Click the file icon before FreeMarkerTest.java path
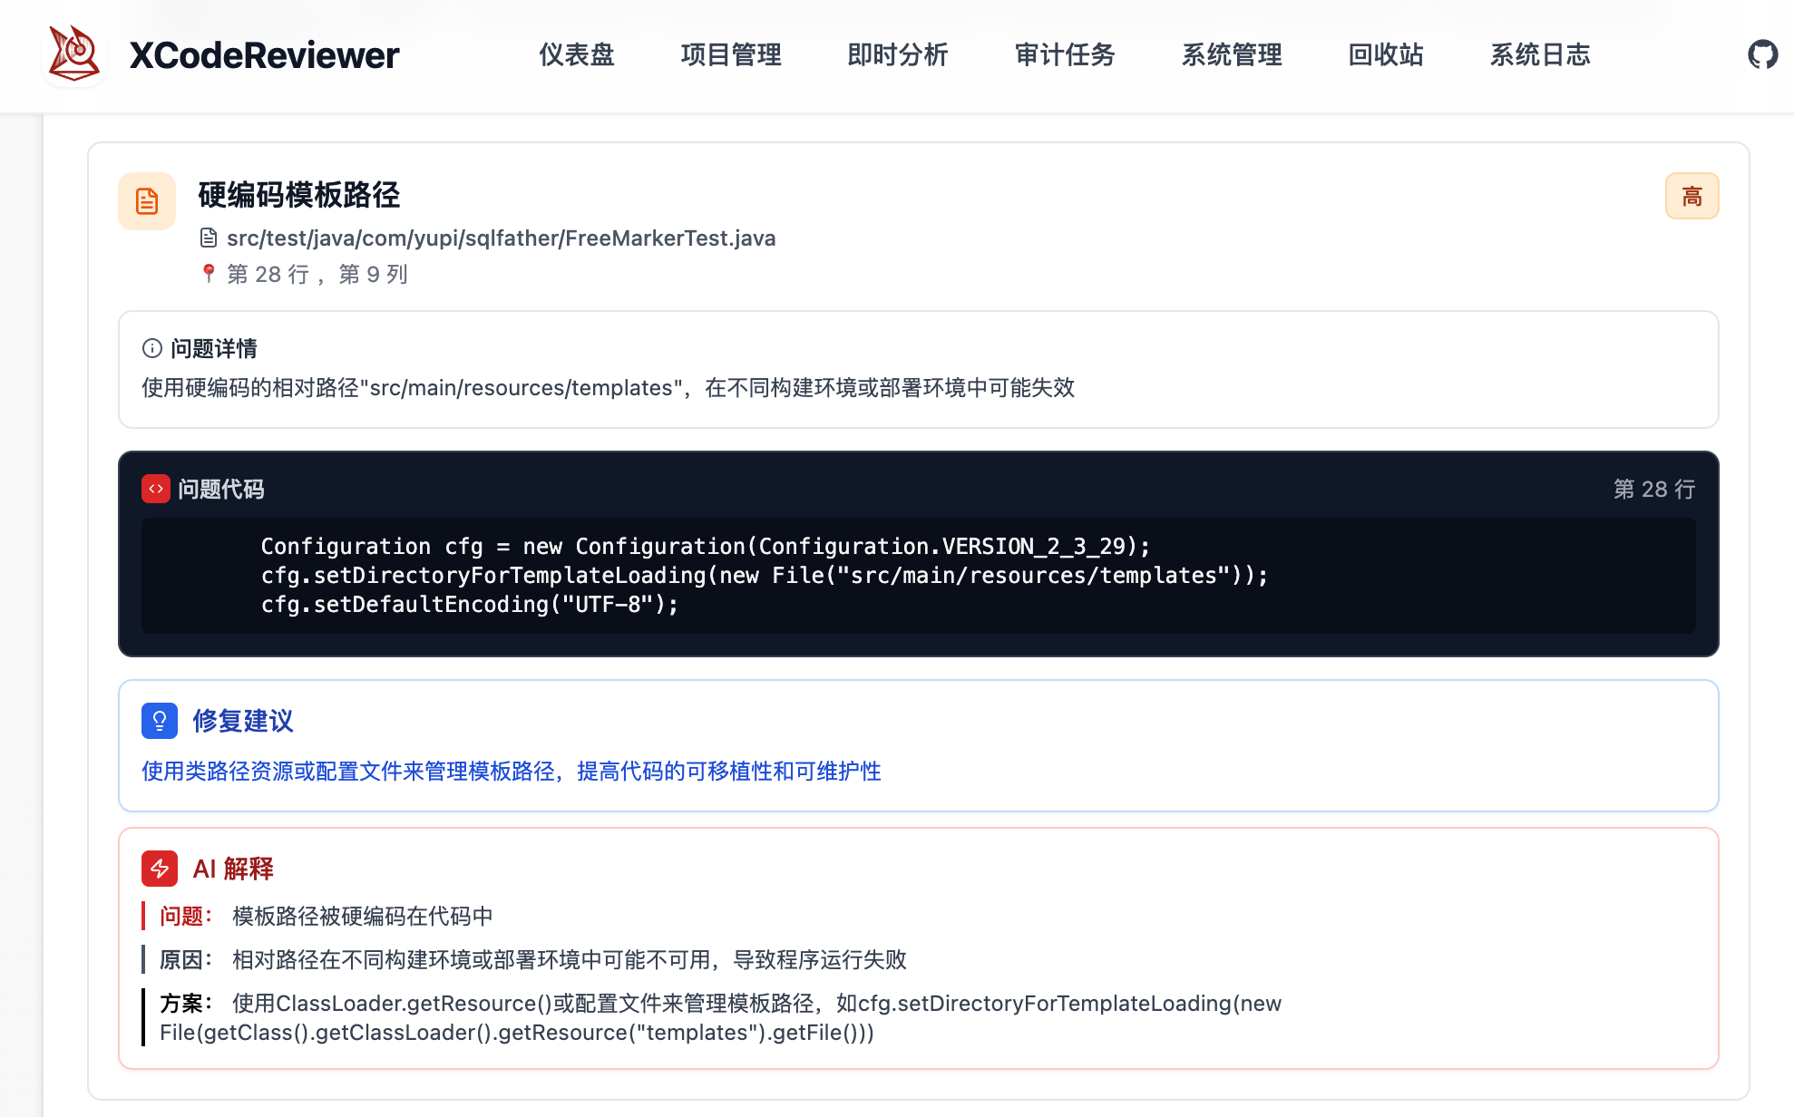Image resolution: width=1794 pixels, height=1117 pixels. (x=210, y=238)
